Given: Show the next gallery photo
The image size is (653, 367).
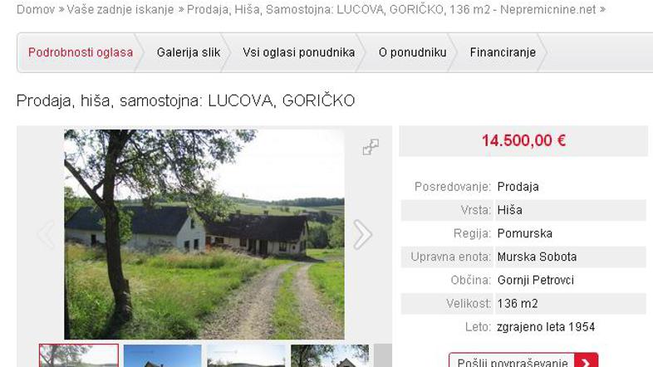Looking at the screenshot, I should coord(362,235).
